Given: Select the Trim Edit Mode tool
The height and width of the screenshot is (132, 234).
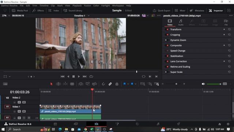Looking at the screenshot, I should [x=58, y=84].
